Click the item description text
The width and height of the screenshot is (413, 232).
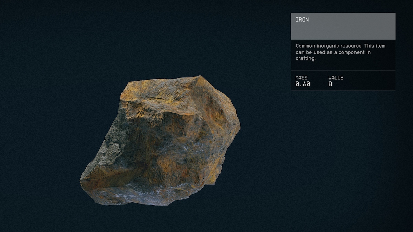340,52
